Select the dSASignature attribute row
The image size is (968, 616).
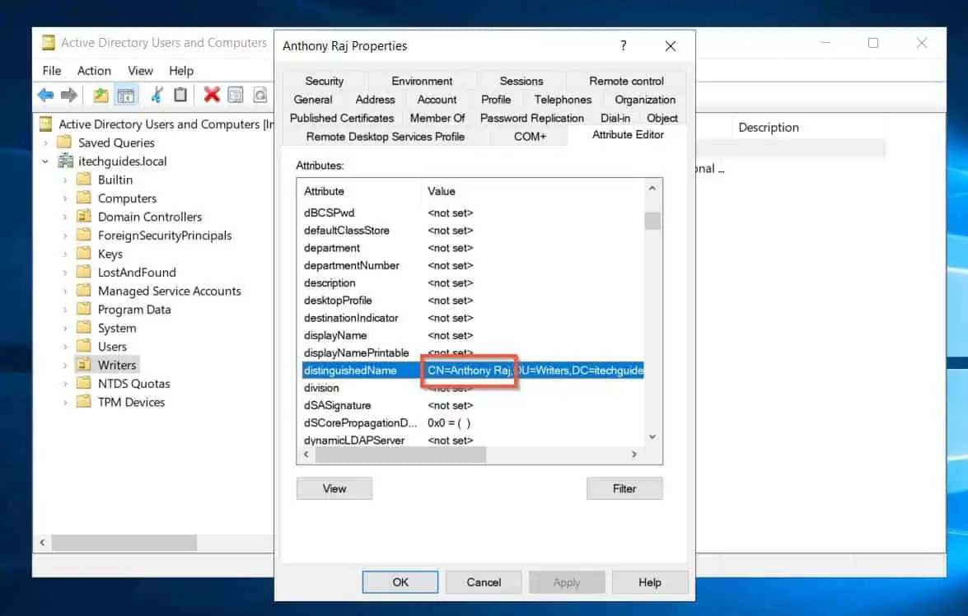pos(473,405)
